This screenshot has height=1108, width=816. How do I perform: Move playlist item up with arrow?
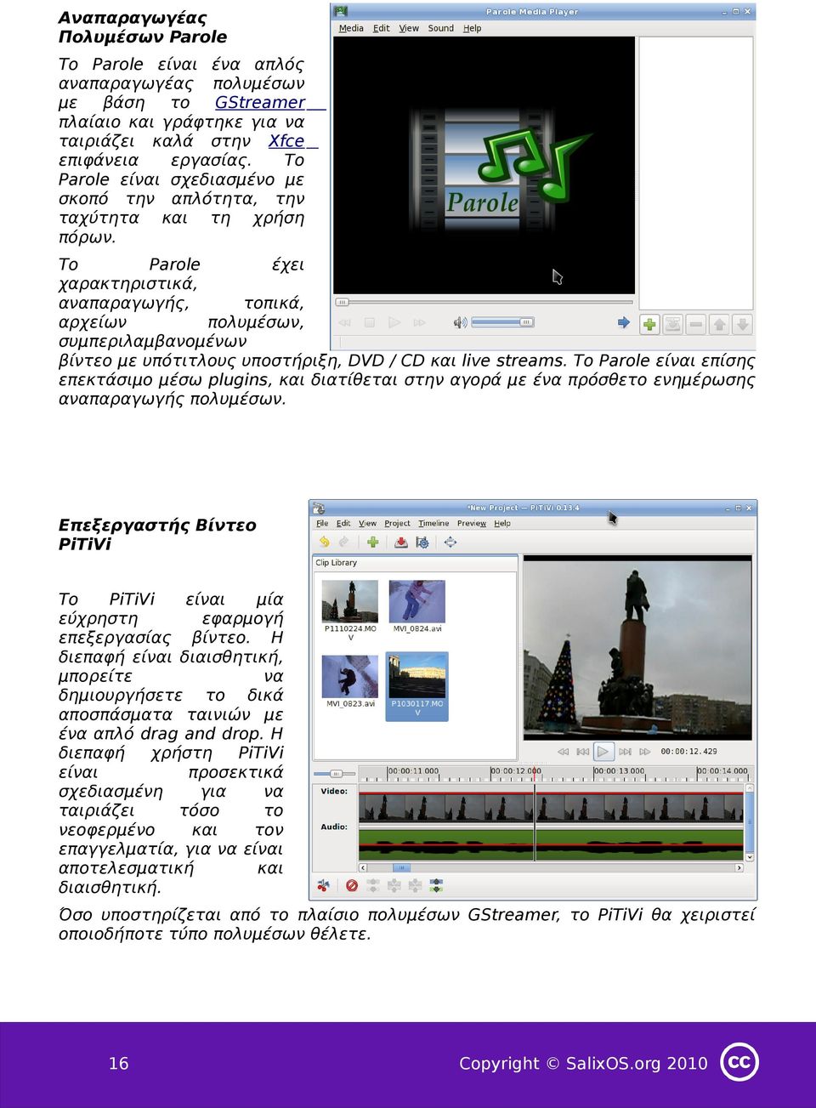click(x=719, y=324)
